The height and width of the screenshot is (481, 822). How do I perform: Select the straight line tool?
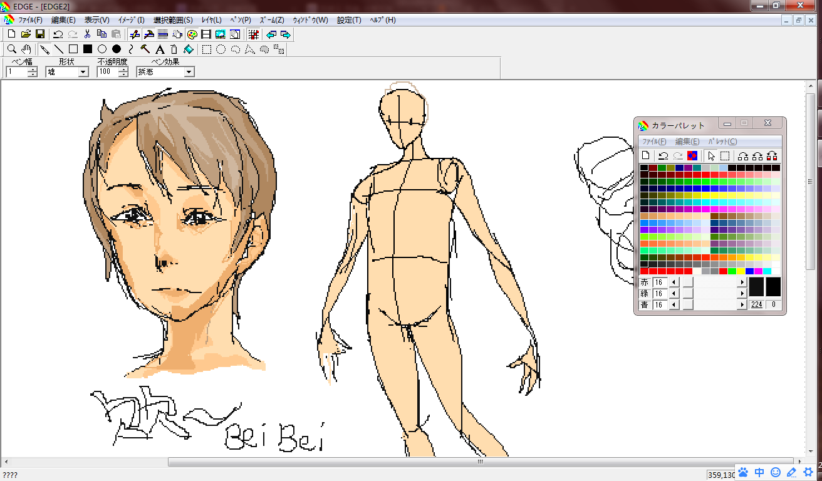59,49
